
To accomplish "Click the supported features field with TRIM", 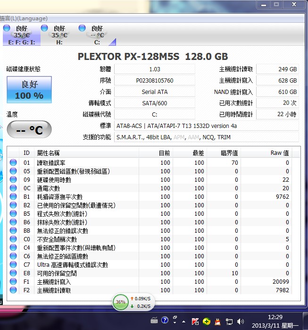I will tap(207, 137).
